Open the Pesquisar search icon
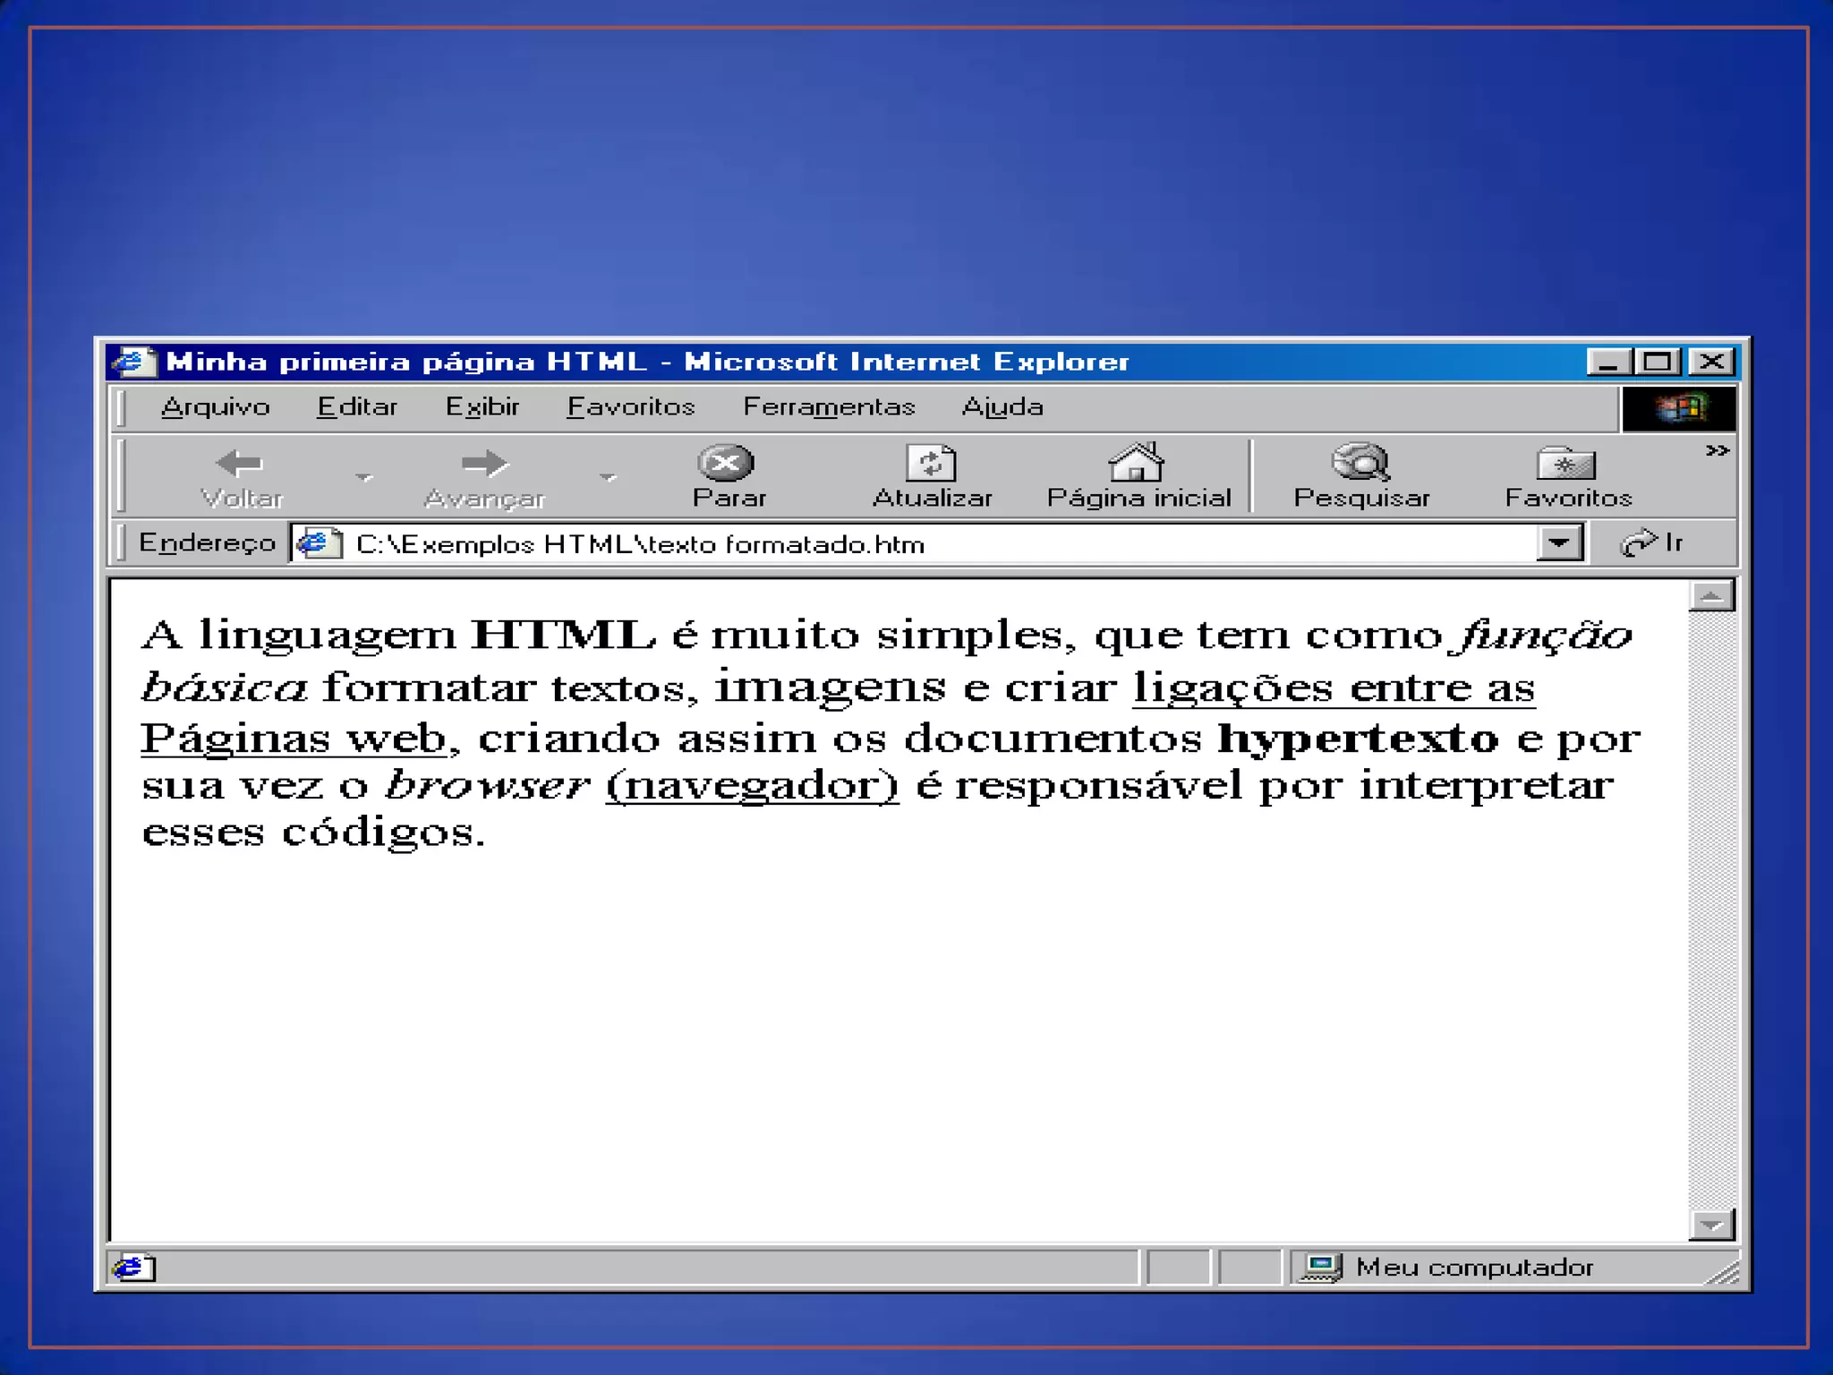The height and width of the screenshot is (1375, 1833). click(x=1360, y=463)
